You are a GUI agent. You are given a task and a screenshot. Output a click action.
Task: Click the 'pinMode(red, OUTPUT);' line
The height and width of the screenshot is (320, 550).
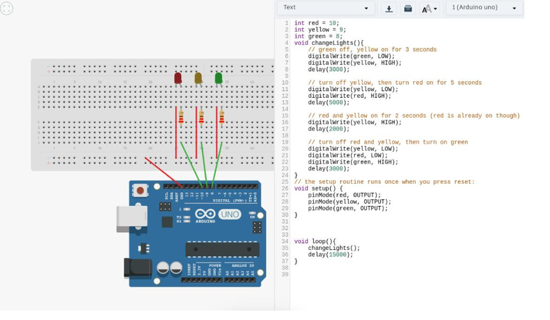pos(344,195)
